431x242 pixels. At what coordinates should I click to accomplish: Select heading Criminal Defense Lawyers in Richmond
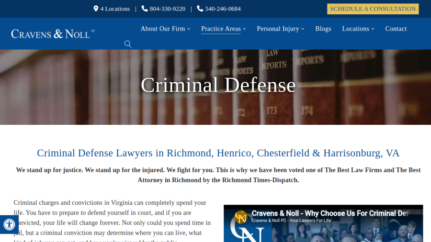click(x=218, y=153)
